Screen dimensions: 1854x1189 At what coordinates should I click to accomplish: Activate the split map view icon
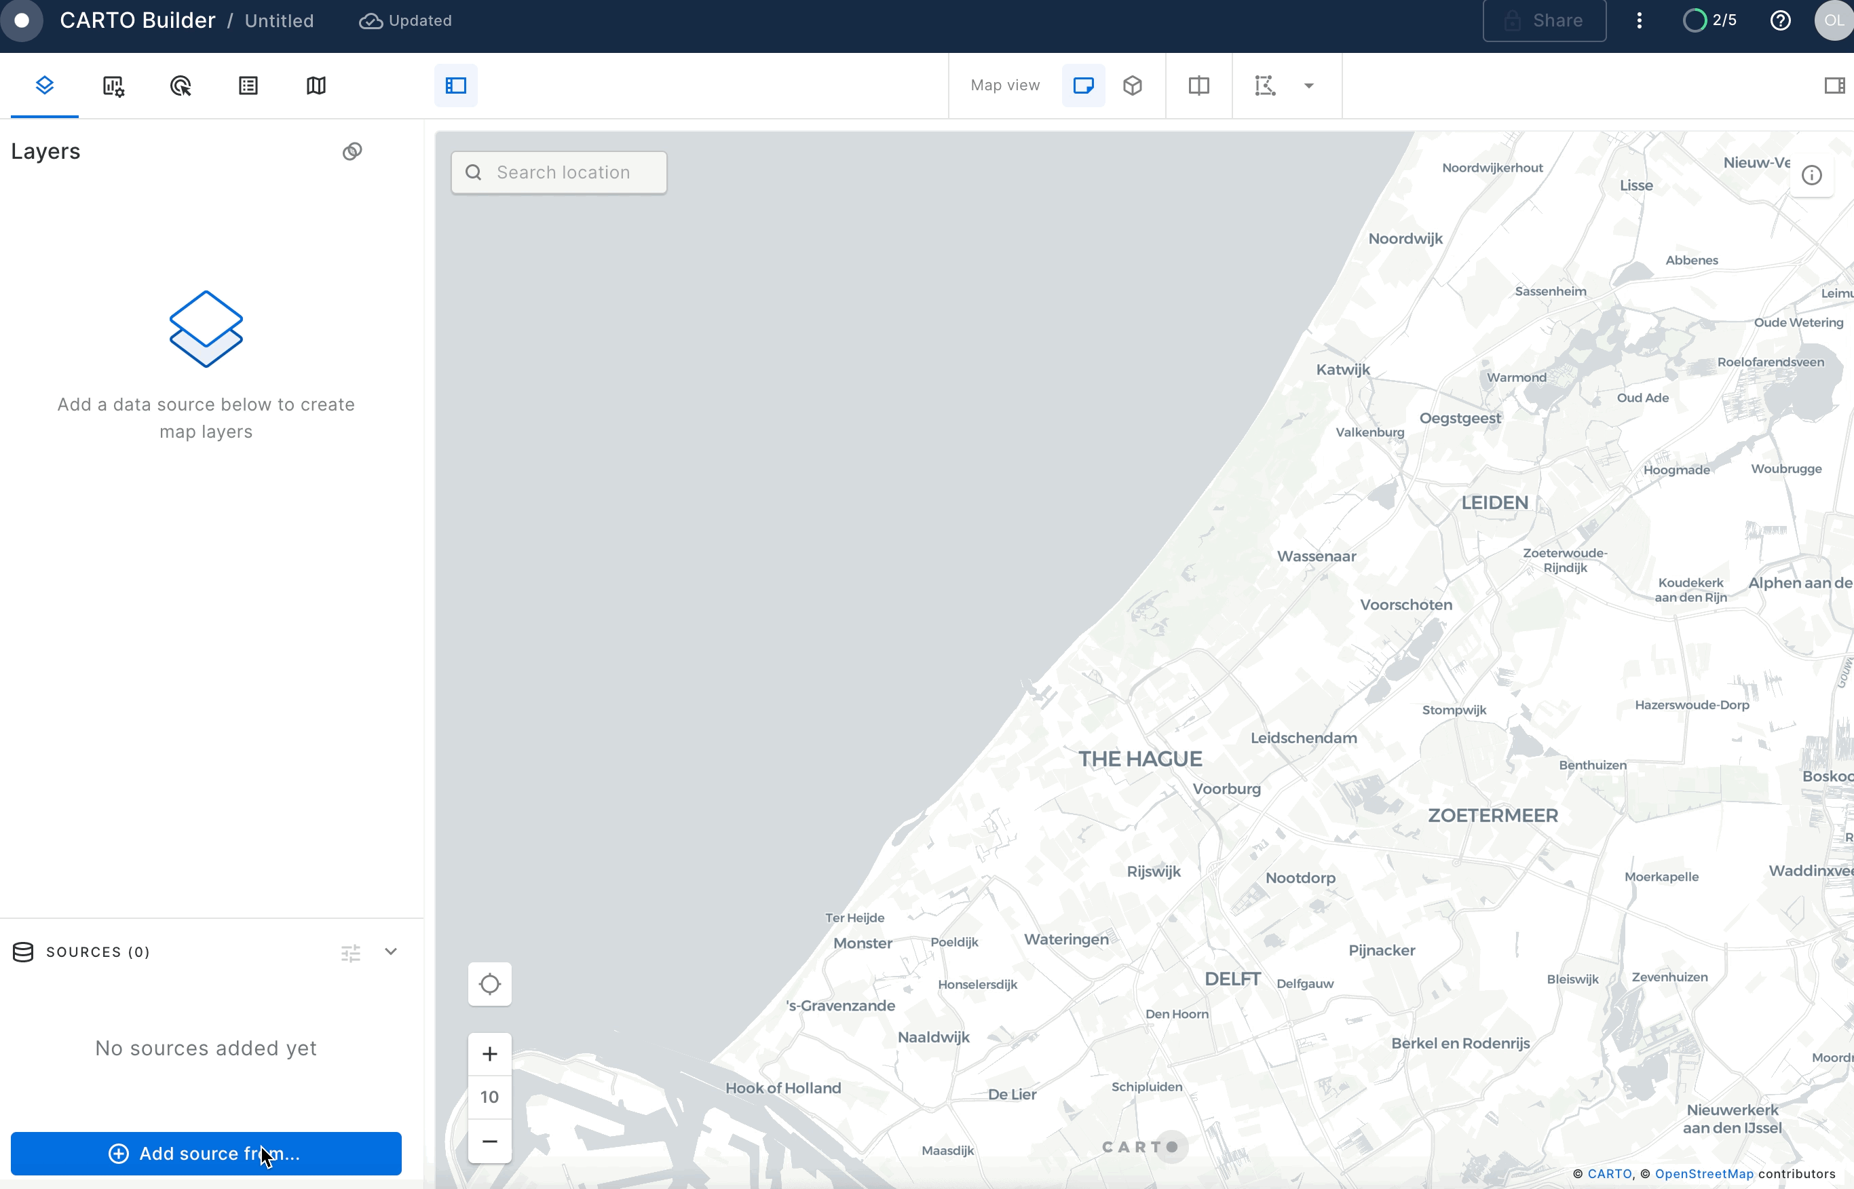point(1198,86)
